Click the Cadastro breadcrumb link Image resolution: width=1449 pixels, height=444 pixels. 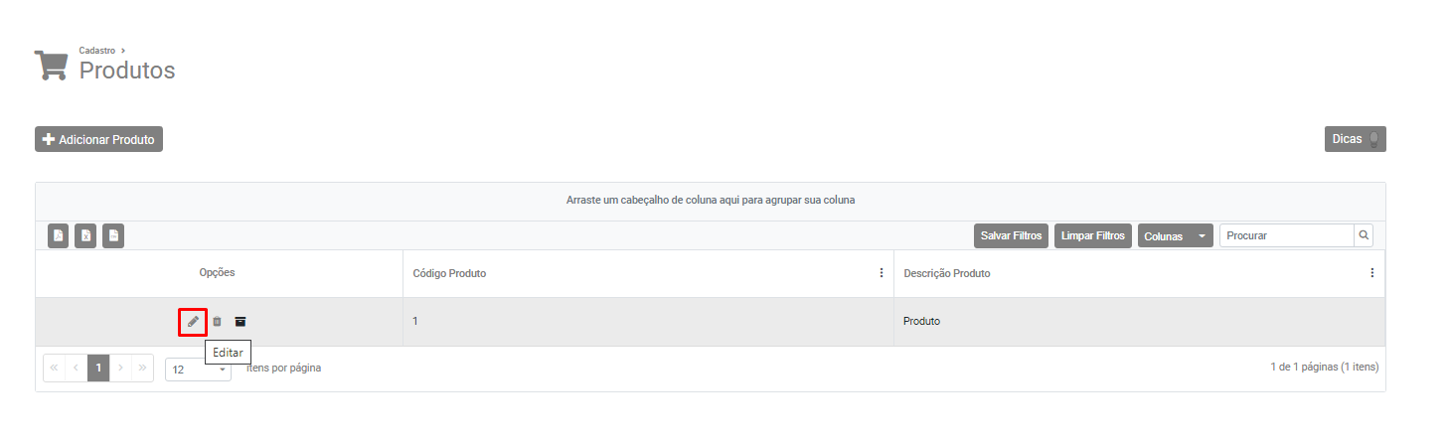click(x=97, y=50)
